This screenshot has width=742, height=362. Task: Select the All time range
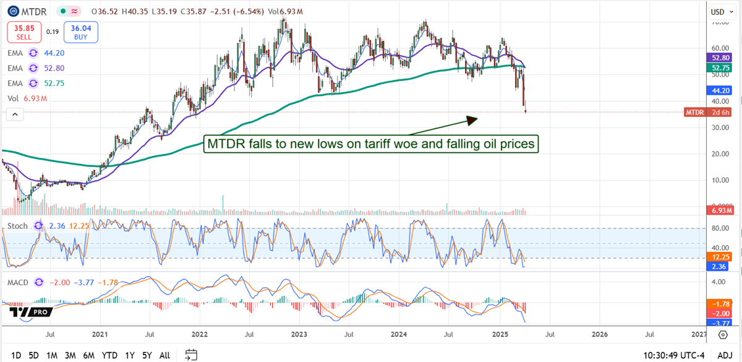[x=164, y=355]
